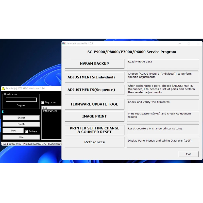Click the Disable button
This screenshot has width=203, height=203.
tap(21, 124)
